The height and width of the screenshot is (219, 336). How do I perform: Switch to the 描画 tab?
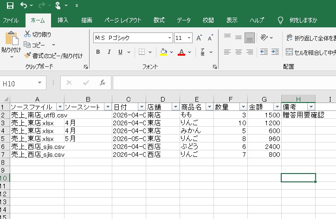tap(87, 20)
